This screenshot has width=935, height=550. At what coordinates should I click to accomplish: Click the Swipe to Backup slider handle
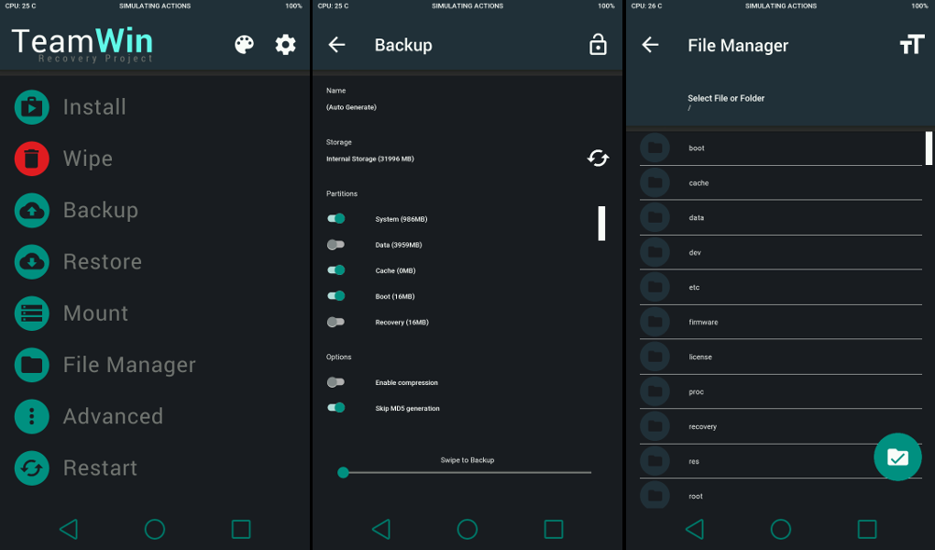click(343, 473)
